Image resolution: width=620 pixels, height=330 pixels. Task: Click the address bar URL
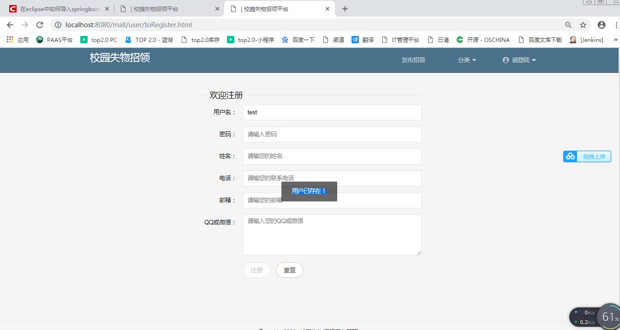coord(129,25)
